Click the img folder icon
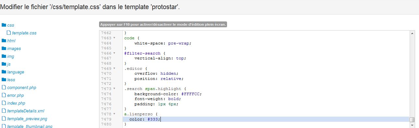 [x=4, y=56]
